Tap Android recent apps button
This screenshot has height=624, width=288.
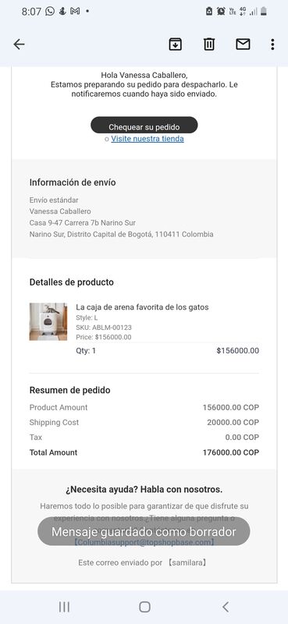coord(64,607)
